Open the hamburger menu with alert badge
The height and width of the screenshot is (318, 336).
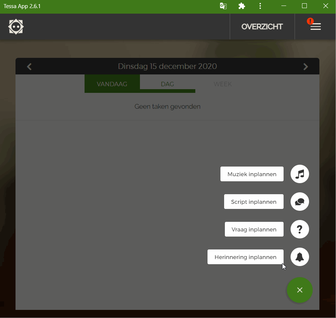tap(315, 27)
